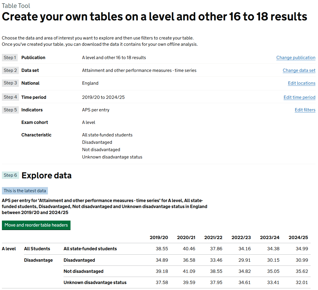Open Edit time period link
The height and width of the screenshot is (290, 318).
tap(299, 97)
